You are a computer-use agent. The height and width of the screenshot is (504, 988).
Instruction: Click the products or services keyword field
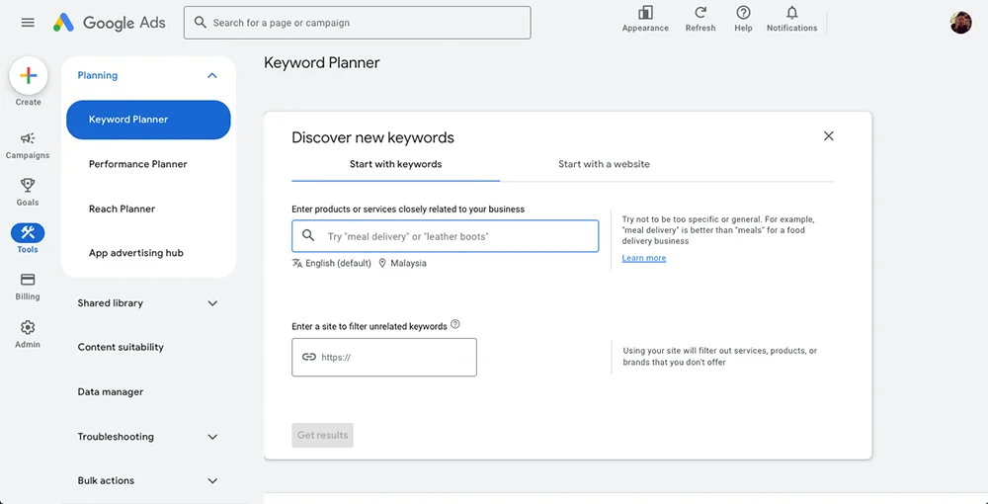pos(454,236)
